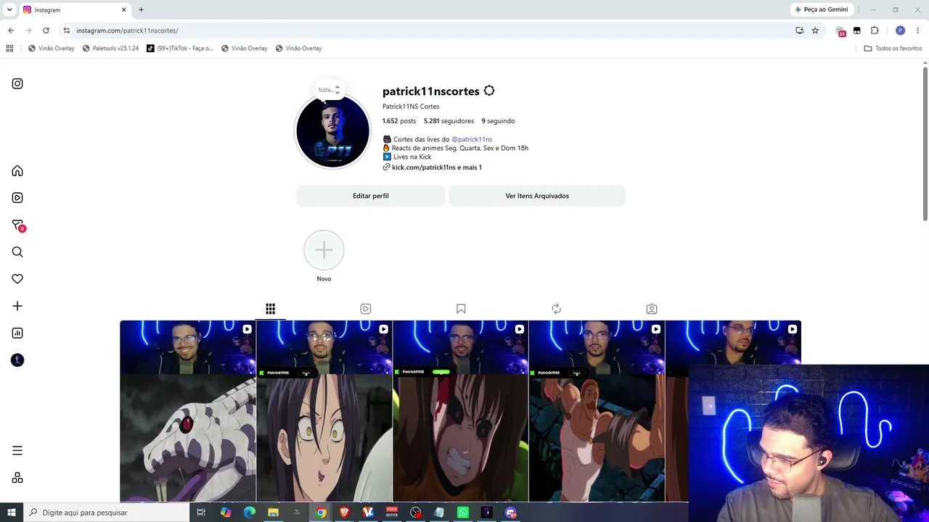This screenshot has width=929, height=522.
Task: Open the Chrome extensions puzzle icon
Action: [875, 30]
